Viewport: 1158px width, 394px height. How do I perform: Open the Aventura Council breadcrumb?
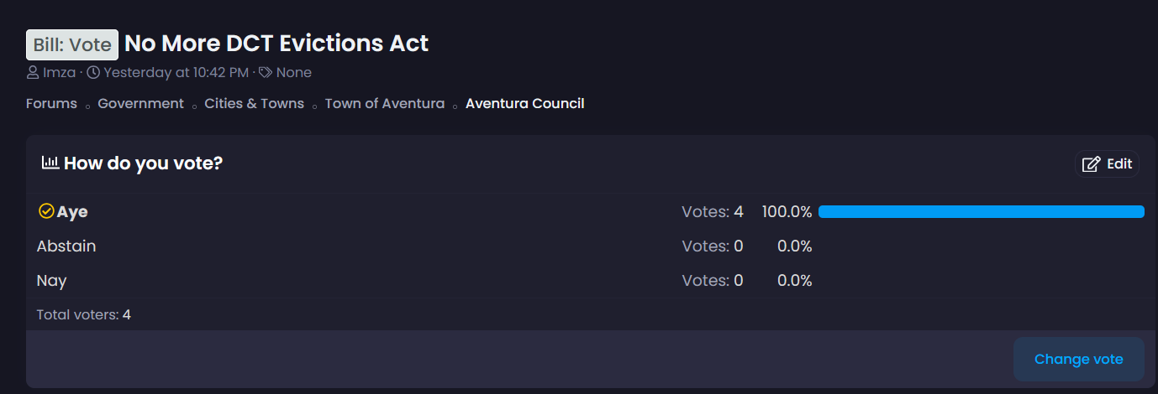[x=525, y=104]
